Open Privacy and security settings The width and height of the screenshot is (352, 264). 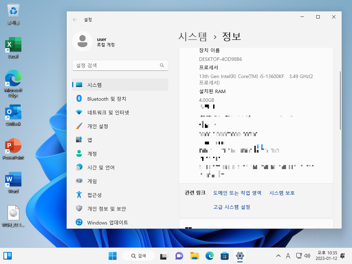pyautogui.click(x=120, y=209)
